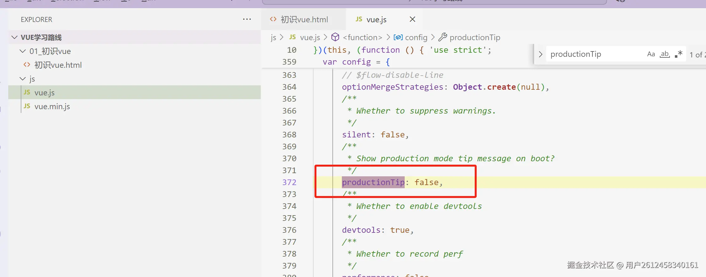Click line number 366 in the gutter
Viewport: 706px width, 277px height.
[289, 111]
